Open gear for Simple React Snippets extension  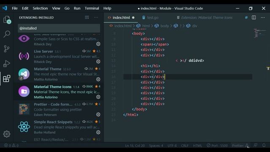(x=98, y=132)
